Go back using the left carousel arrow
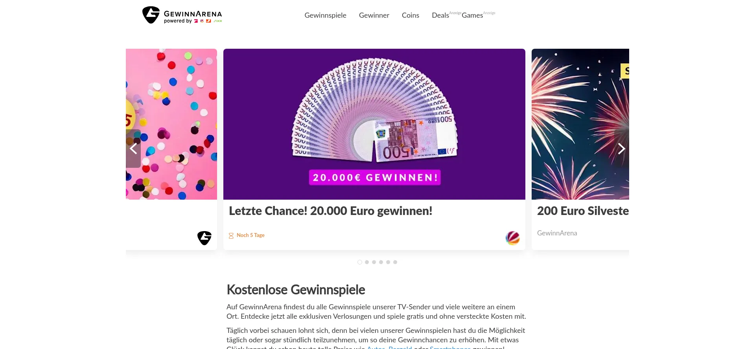The image size is (755, 349). tap(134, 149)
